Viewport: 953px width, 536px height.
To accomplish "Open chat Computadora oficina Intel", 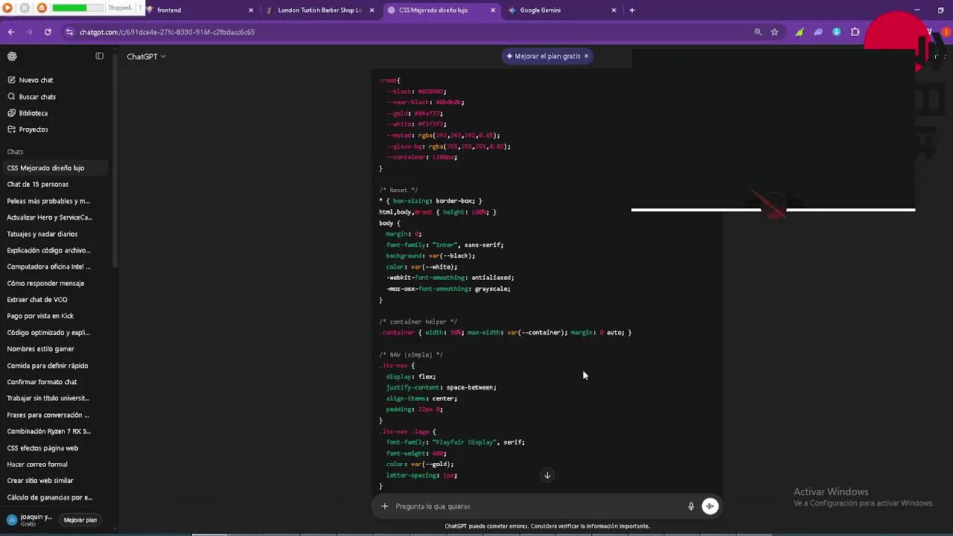I will [56, 267].
